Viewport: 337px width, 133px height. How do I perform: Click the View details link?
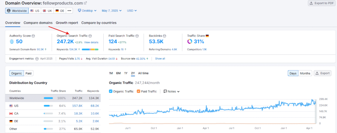[91, 42]
